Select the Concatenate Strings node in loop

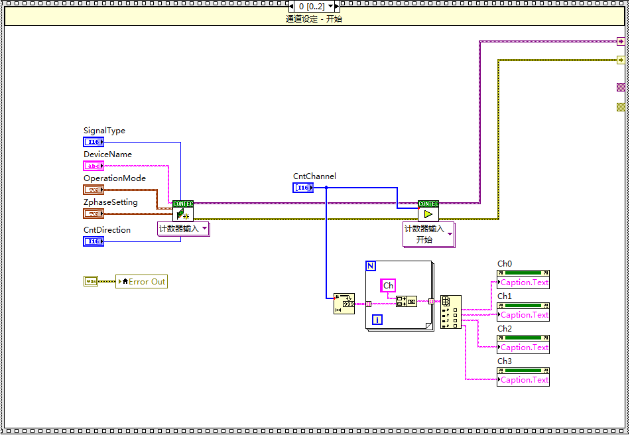coord(406,302)
